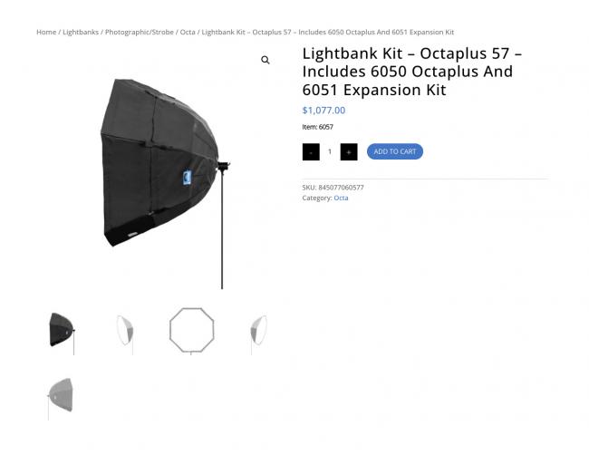Add the Octaplus 57 kit to cart
The width and height of the screenshot is (589, 455).
395,151
